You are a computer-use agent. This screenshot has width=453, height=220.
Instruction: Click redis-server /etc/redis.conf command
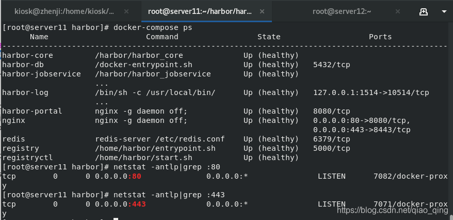[160, 139]
